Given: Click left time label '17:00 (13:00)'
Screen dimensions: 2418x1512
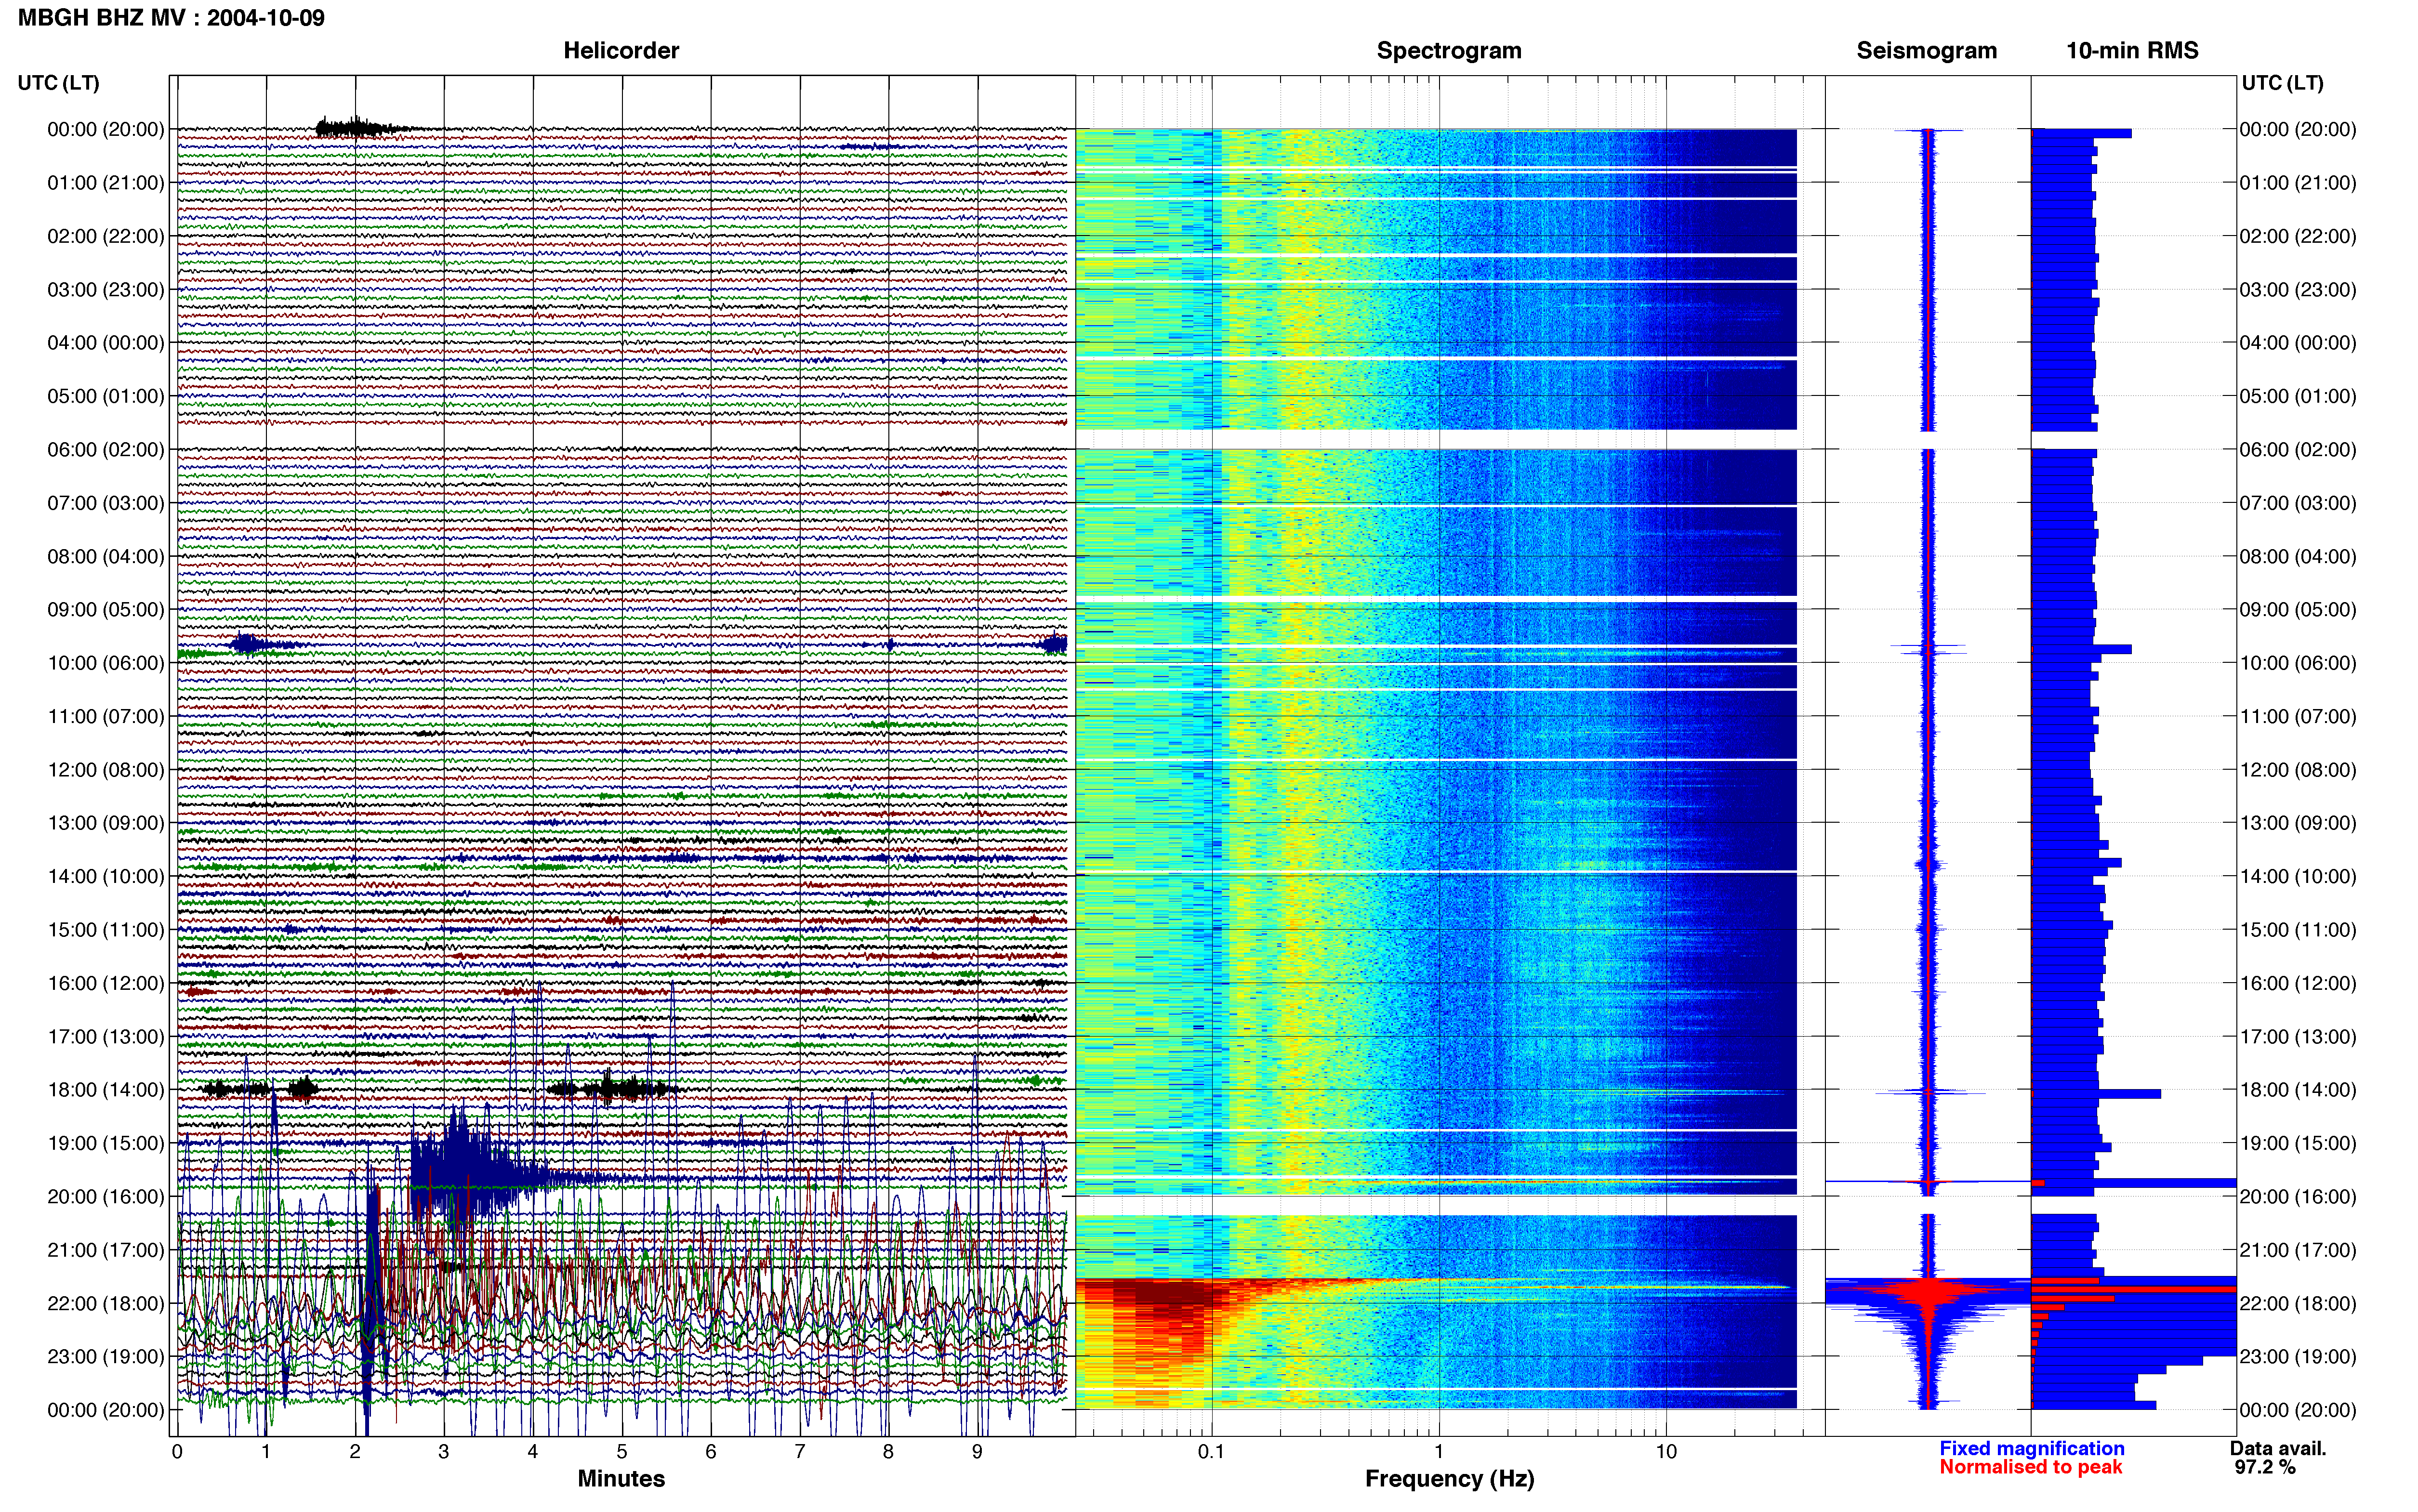Looking at the screenshot, I should [x=106, y=1037].
